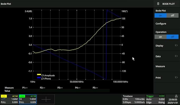
Task: Open the Configure menu item
Action: tap(167, 24)
